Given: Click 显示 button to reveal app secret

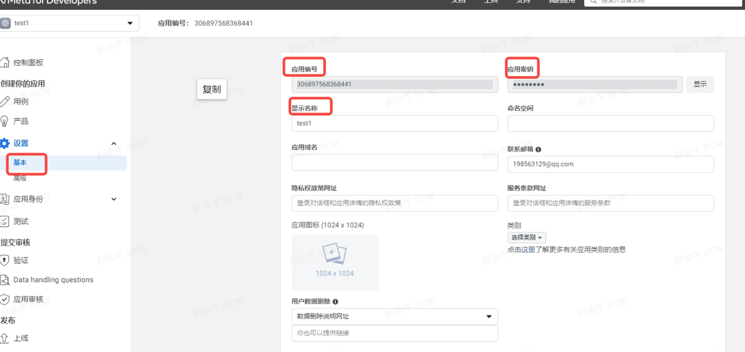Looking at the screenshot, I should [x=700, y=84].
